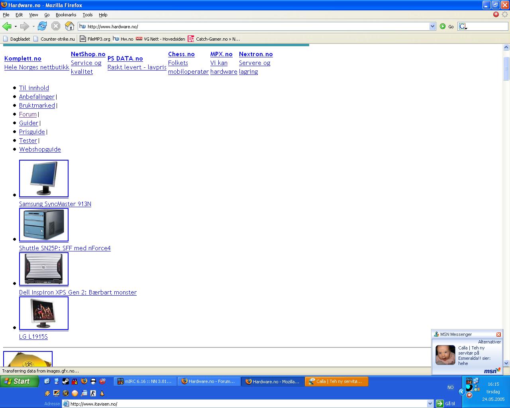510x408 pixels.
Task: Click the NO language indicator
Action: pos(450,387)
